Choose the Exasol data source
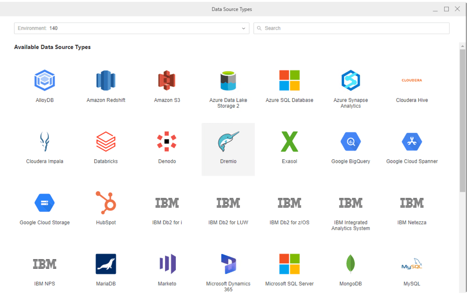Screen dimensions: 469x296 289,142
